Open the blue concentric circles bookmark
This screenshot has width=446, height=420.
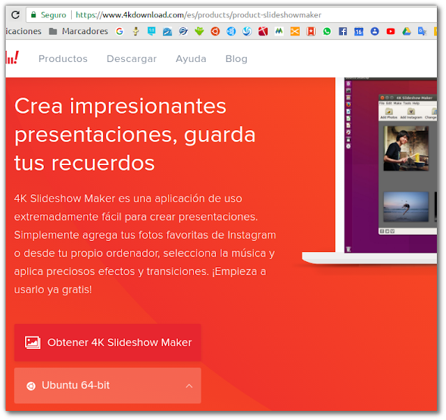pyautogui.click(x=231, y=31)
